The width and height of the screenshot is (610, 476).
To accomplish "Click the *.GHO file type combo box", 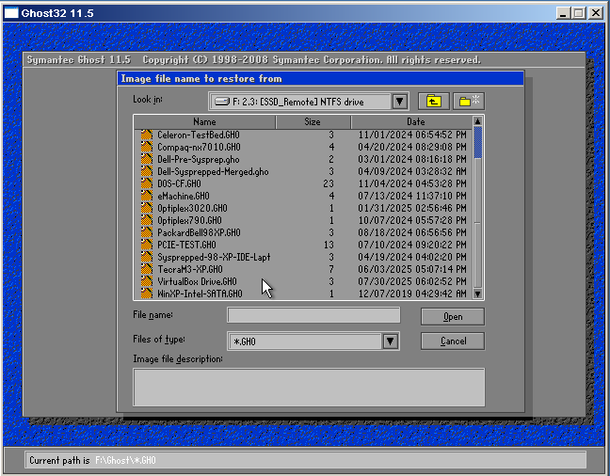I will 313,341.
